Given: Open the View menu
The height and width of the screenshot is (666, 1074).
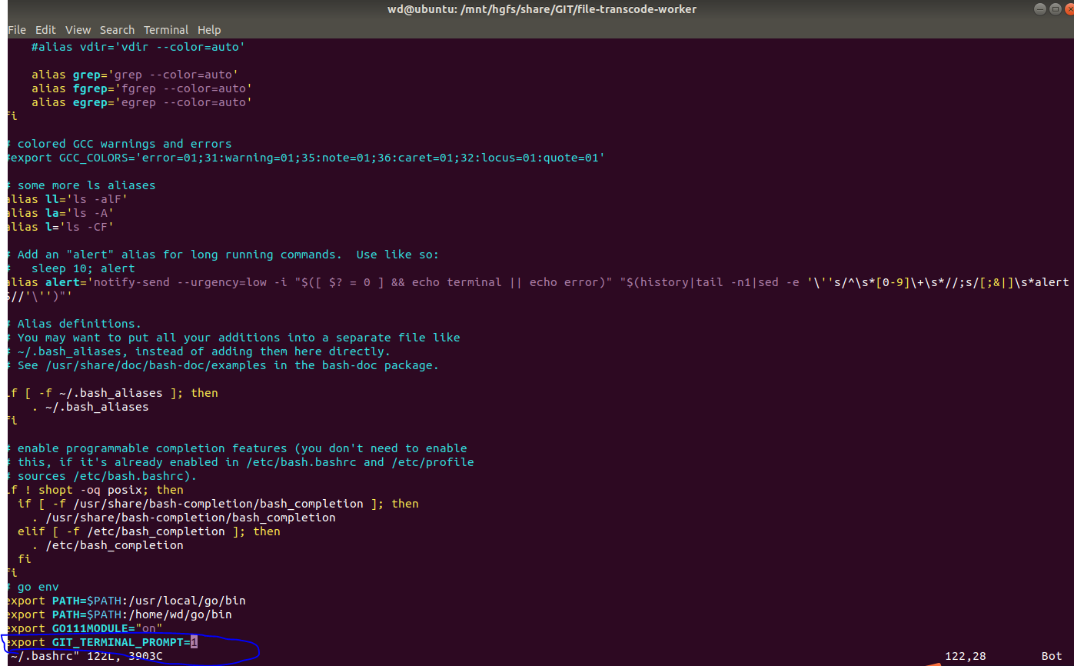Looking at the screenshot, I should (x=78, y=29).
